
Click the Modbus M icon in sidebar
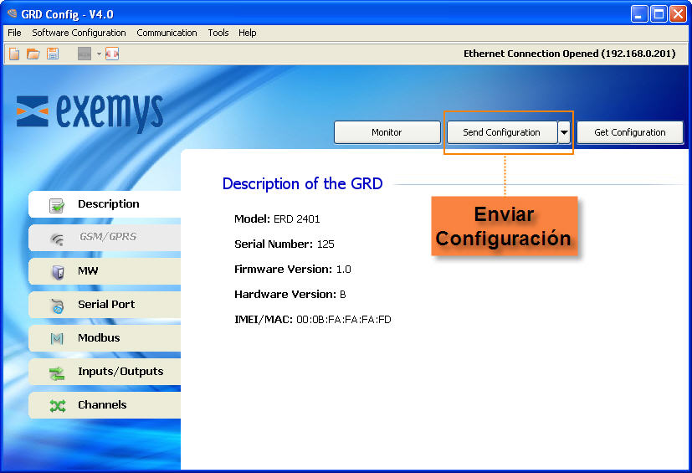tap(57, 339)
